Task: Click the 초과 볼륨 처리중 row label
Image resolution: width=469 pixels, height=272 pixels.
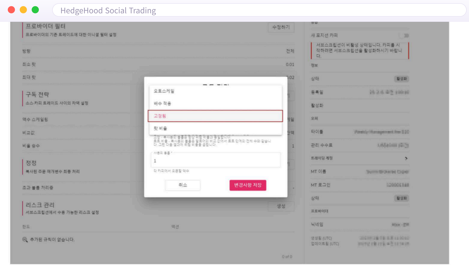Action: [x=38, y=188]
